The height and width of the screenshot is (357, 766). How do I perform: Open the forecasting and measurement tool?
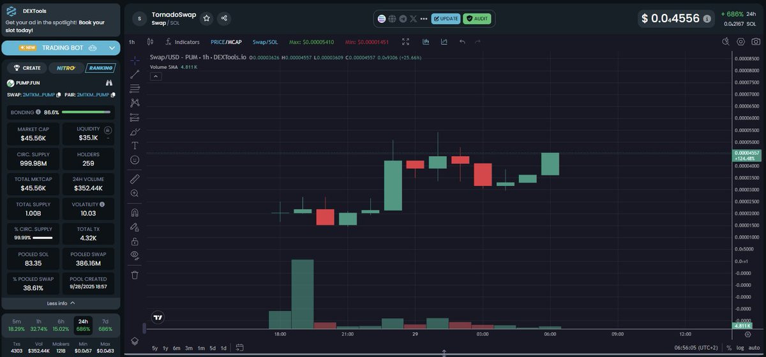135,117
